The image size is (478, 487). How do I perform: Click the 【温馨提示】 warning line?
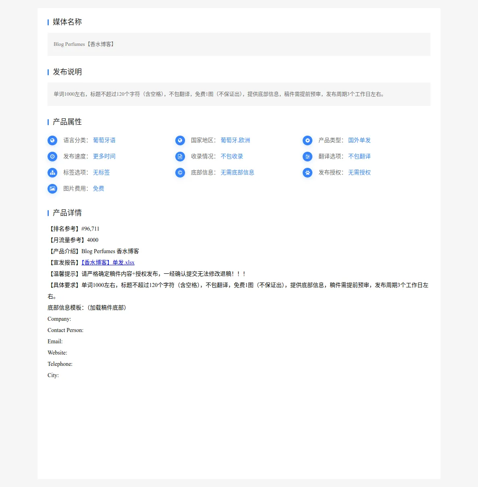tap(147, 274)
